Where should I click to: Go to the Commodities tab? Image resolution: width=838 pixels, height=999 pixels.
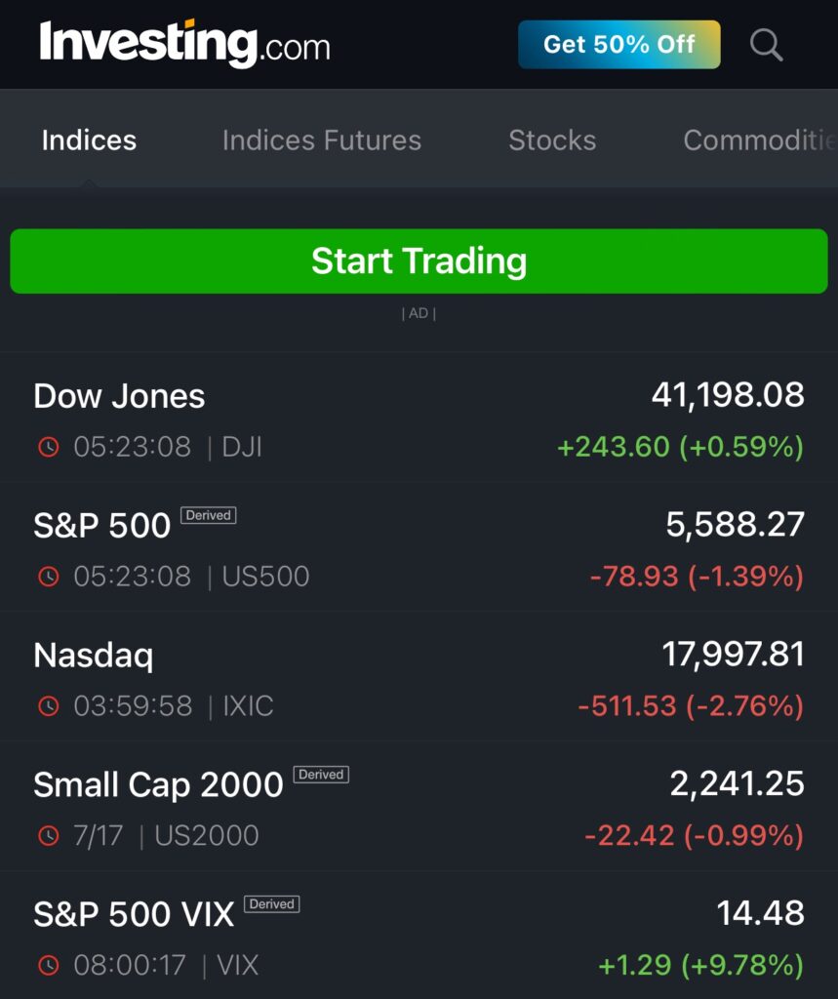[x=759, y=140]
